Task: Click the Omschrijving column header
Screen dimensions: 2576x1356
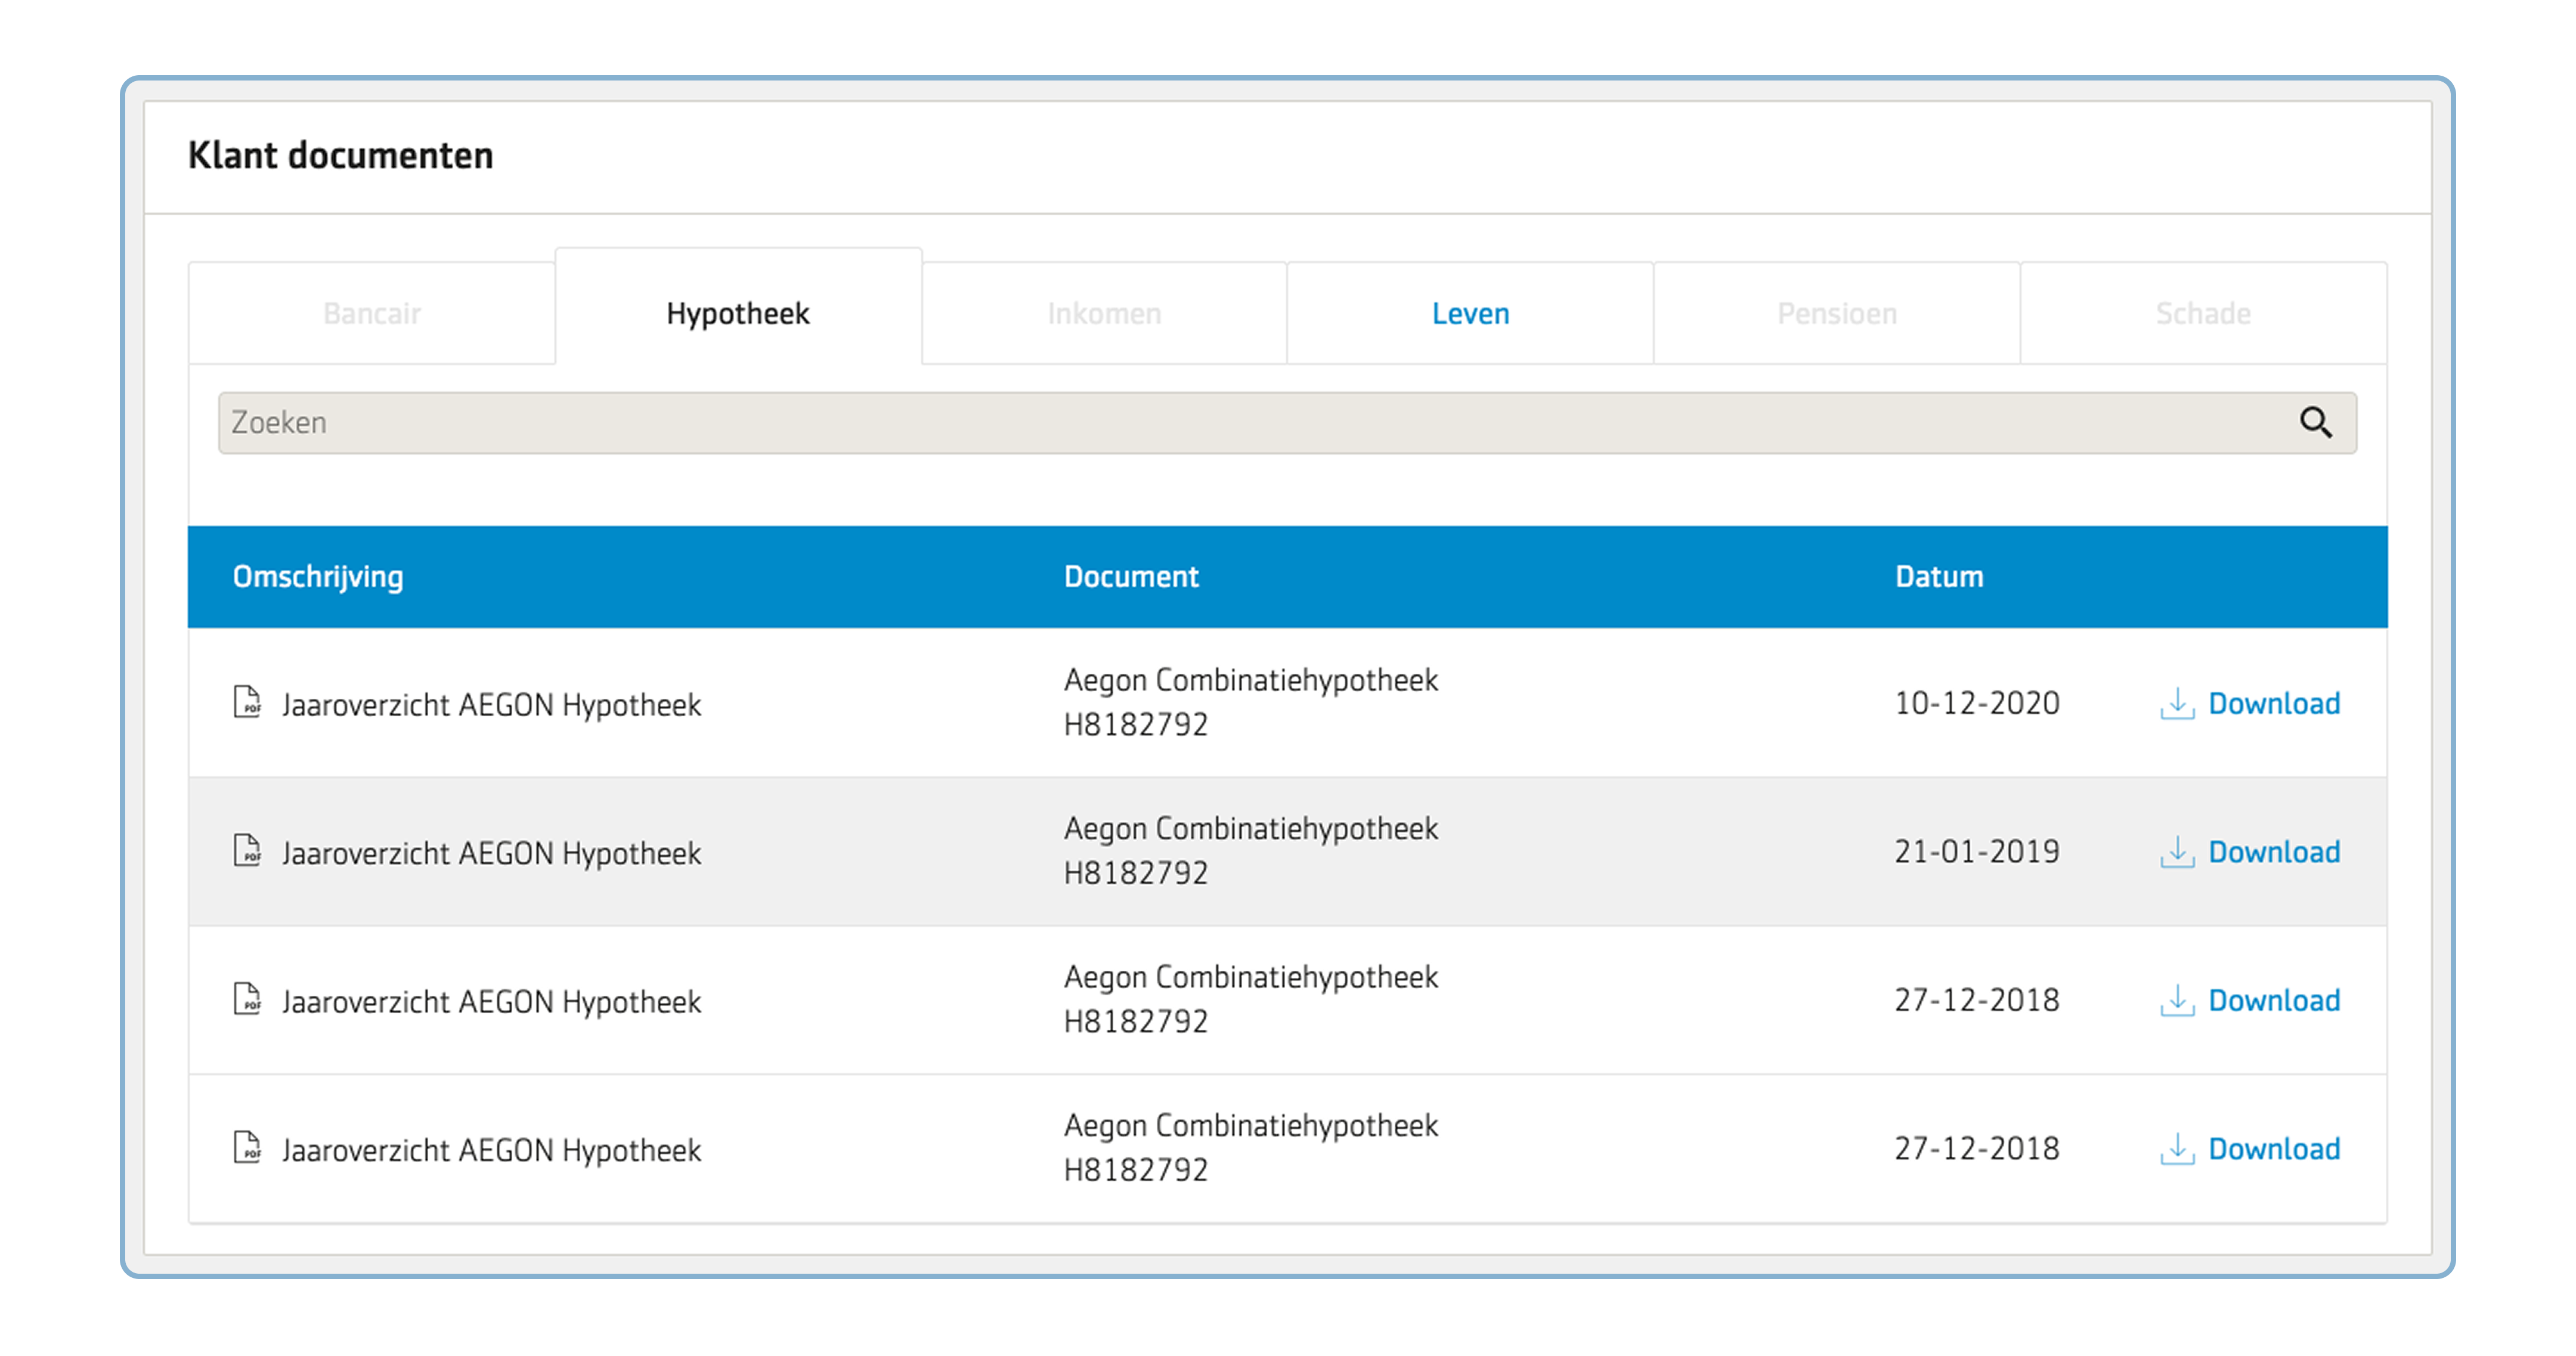Action: pos(318,577)
